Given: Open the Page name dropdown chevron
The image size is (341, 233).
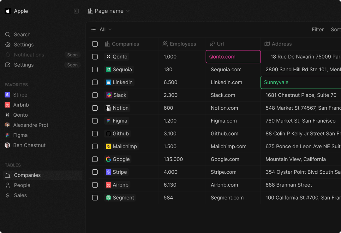Looking at the screenshot, I should [128, 11].
